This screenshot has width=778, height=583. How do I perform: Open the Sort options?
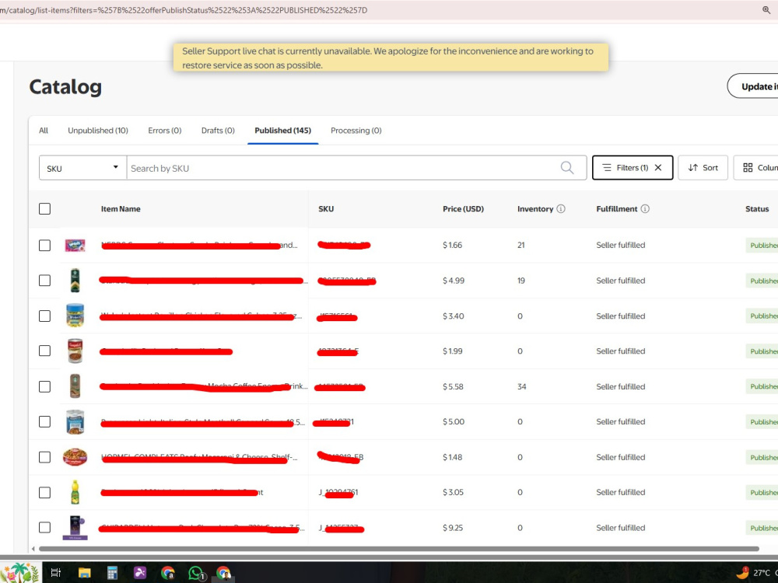[x=703, y=168]
